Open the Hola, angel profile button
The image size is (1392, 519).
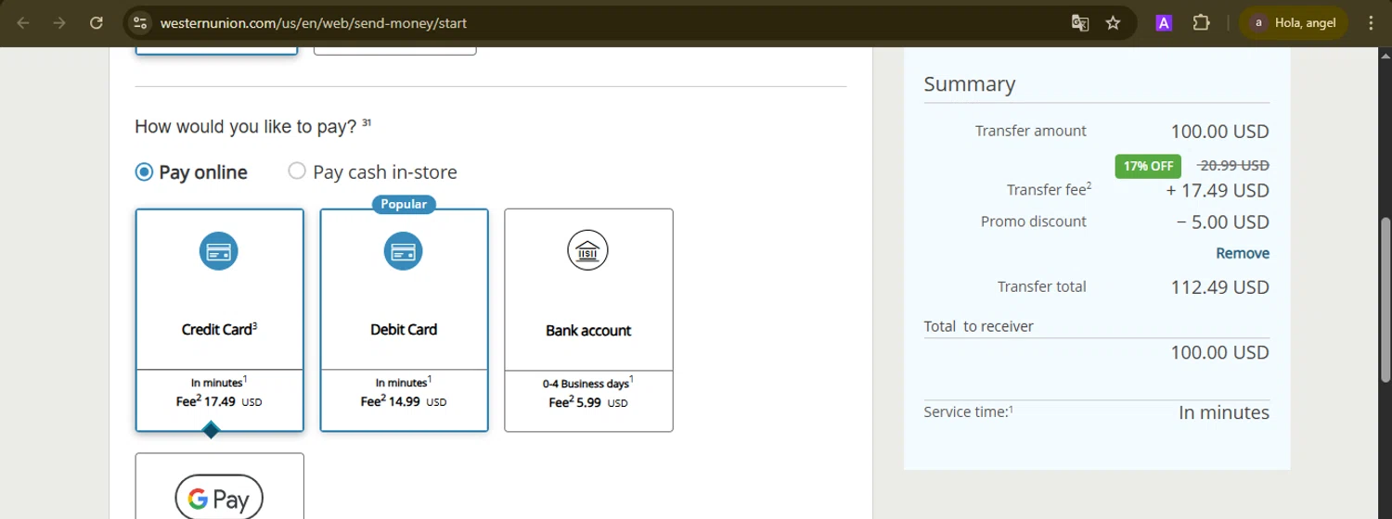[x=1295, y=23]
